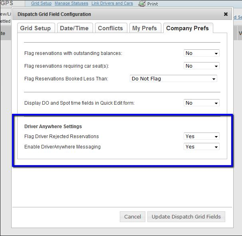This screenshot has height=236, width=242.
Task: Select the Company Prefs tab
Action: [x=187, y=28]
